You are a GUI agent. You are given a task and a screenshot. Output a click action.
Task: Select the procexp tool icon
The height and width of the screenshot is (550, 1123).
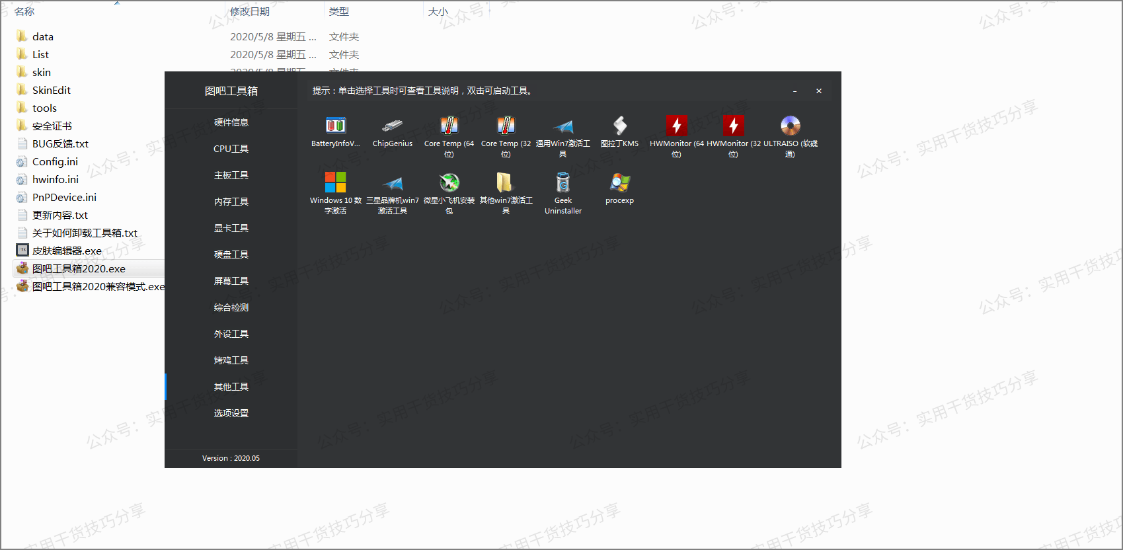619,183
